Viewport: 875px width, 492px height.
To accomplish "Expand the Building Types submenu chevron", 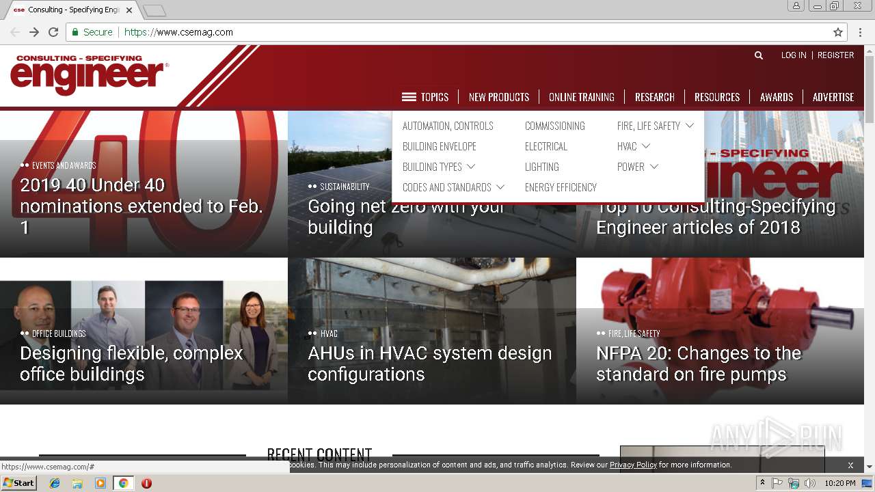I will coord(471,167).
